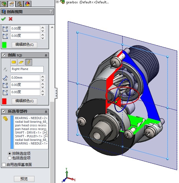
Task: Open the FeatureManager design tree tab
Action: [x=4, y=4]
